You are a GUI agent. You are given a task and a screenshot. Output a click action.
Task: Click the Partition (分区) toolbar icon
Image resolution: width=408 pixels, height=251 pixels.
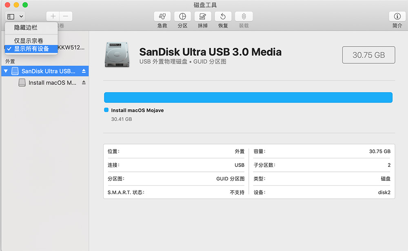[182, 16]
